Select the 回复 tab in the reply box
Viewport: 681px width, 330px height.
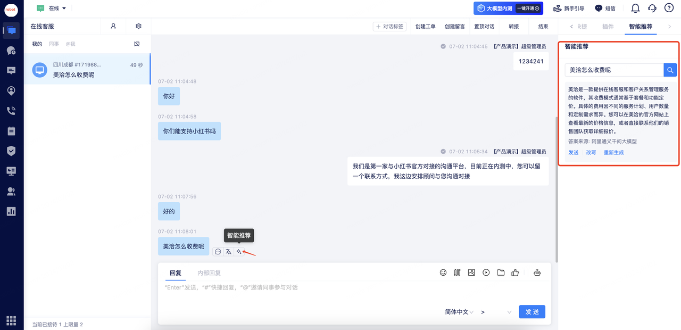coord(176,273)
